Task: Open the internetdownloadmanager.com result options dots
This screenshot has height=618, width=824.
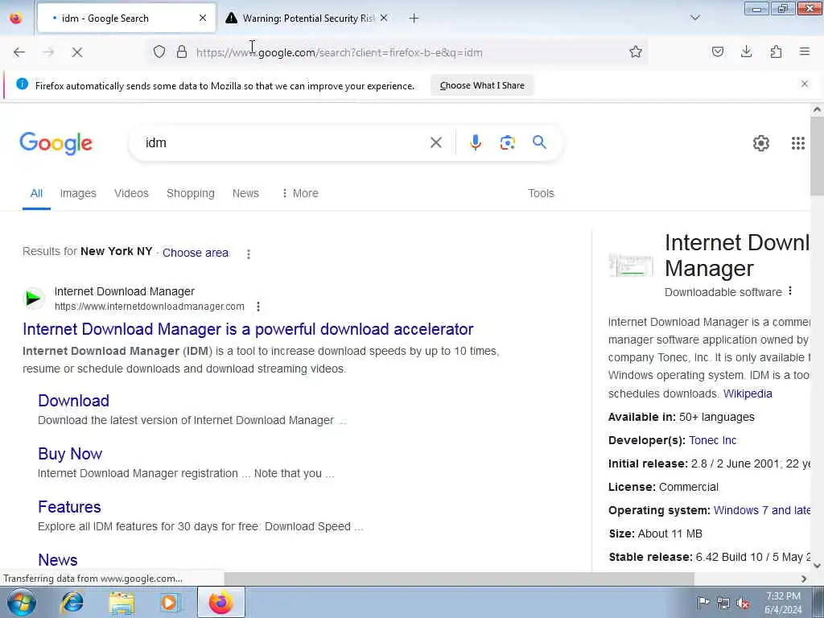Action: pos(258,307)
